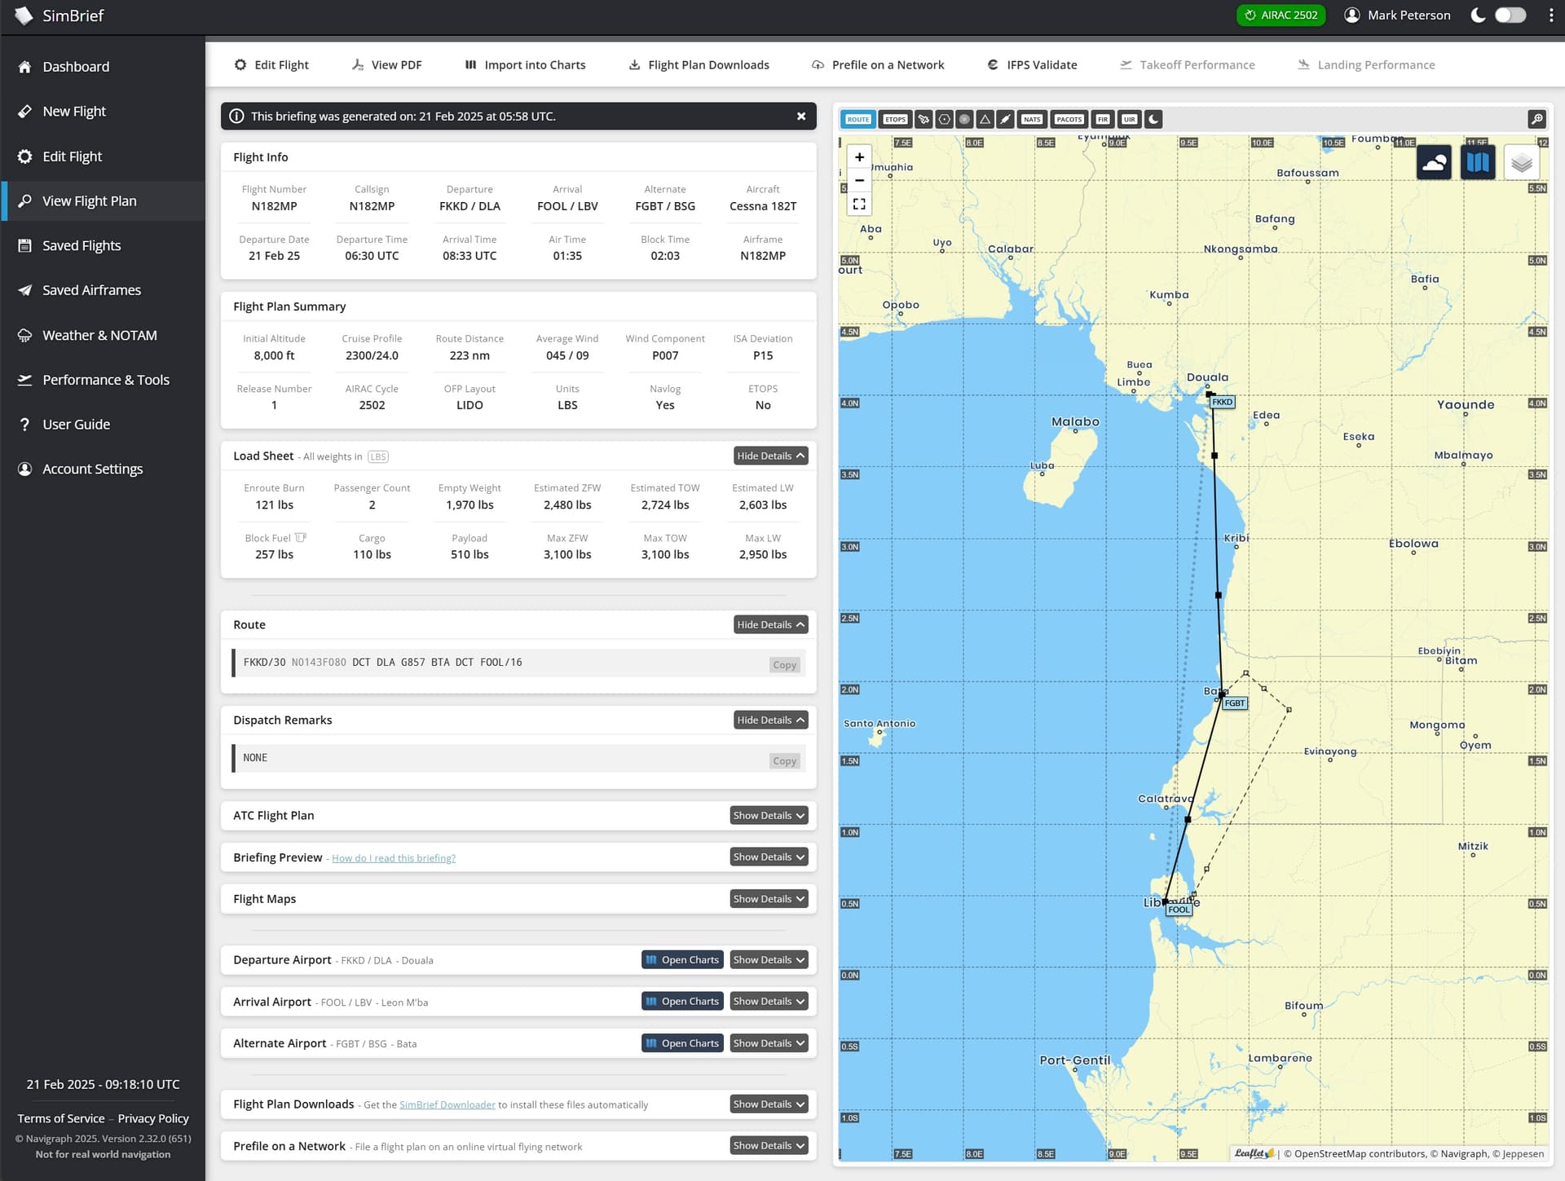Zoom in on the map
The height and width of the screenshot is (1181, 1565).
859,157
